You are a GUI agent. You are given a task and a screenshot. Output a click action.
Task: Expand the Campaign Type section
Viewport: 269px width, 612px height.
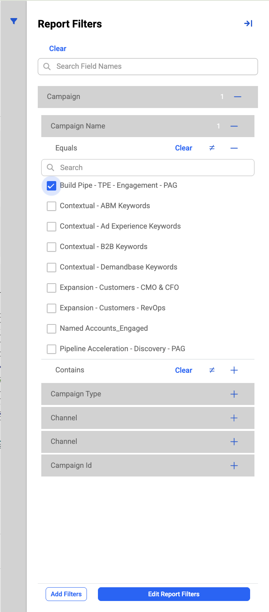tap(234, 394)
